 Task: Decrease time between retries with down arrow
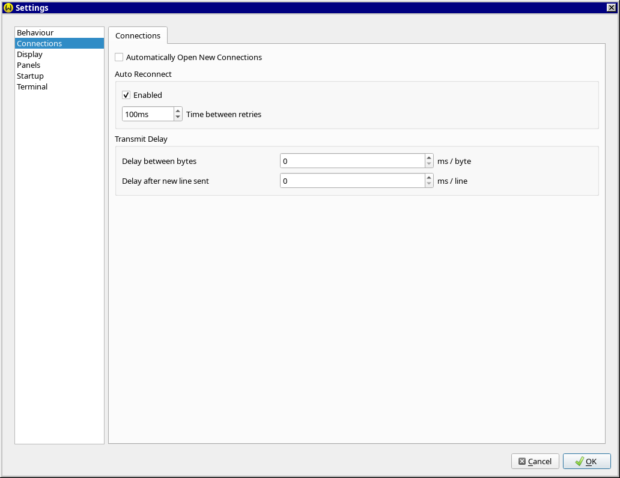point(178,117)
